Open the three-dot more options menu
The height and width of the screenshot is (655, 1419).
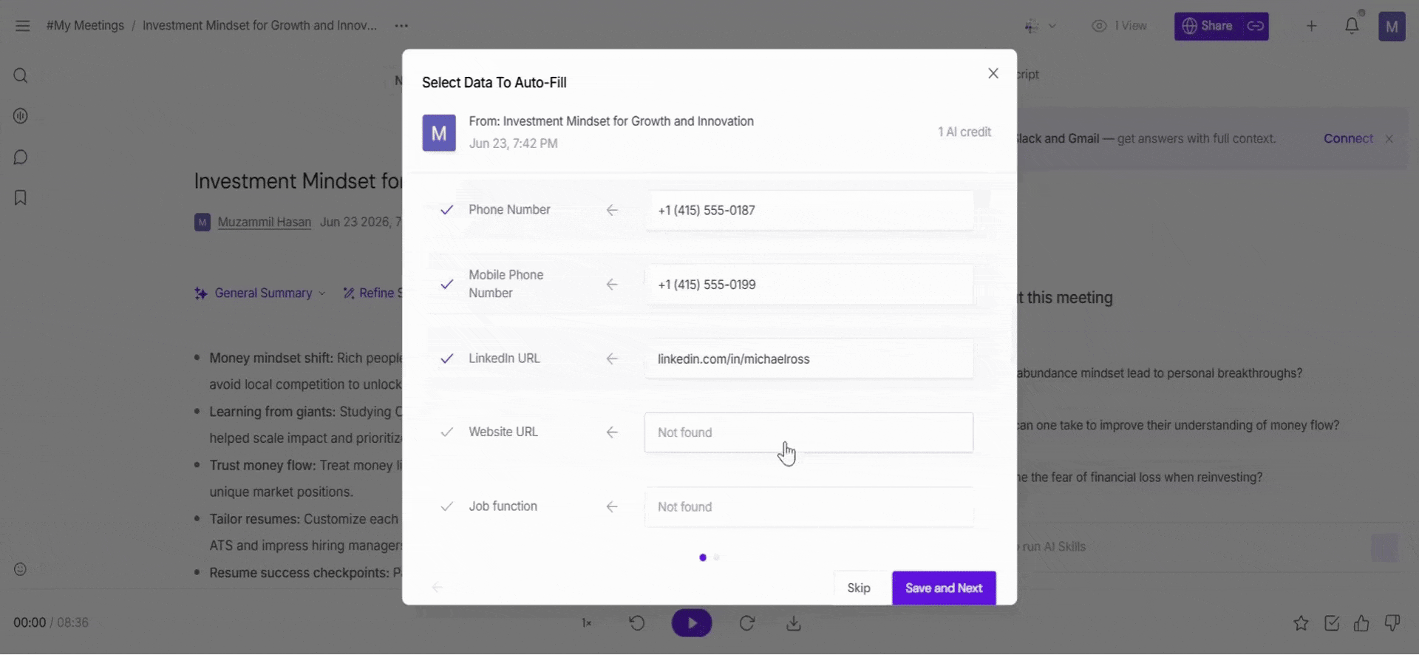pyautogui.click(x=401, y=26)
